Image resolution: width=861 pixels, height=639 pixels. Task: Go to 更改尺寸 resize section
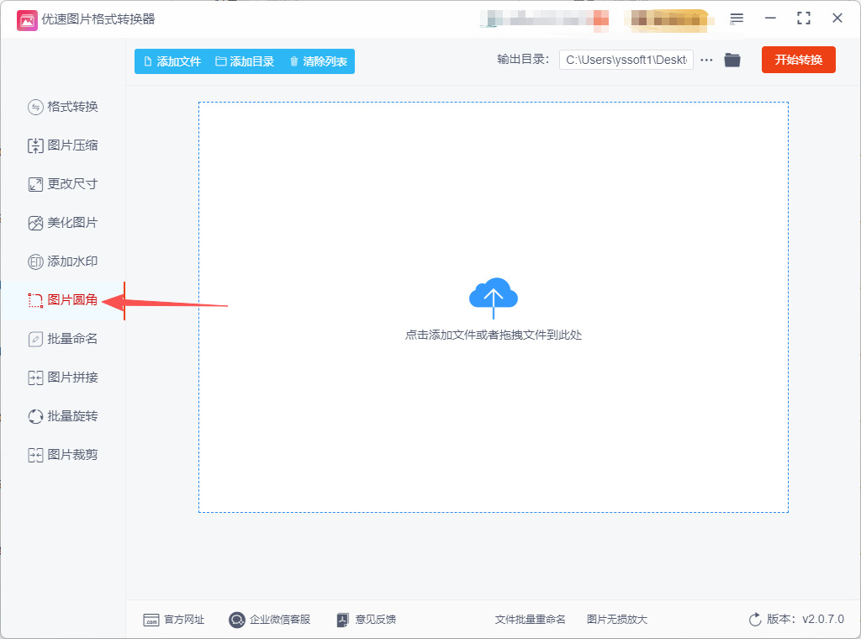62,184
